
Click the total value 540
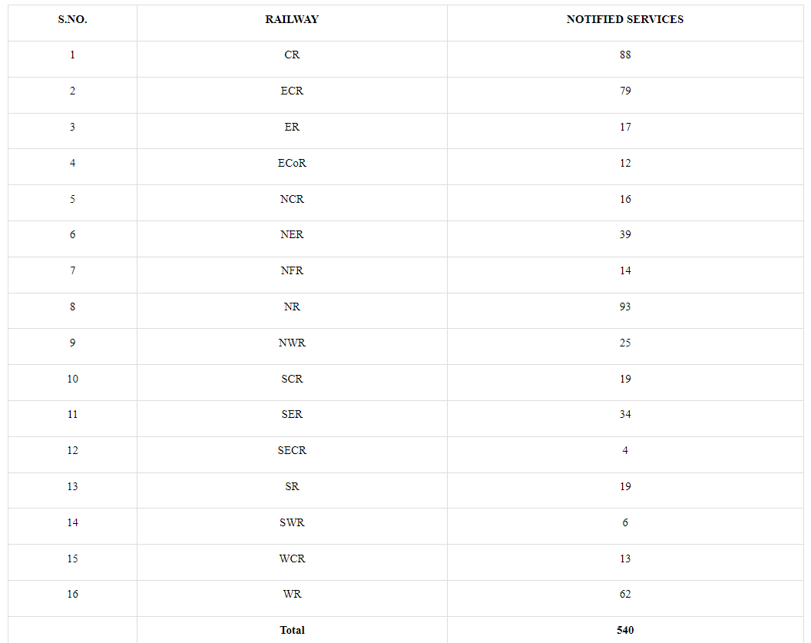click(x=625, y=630)
